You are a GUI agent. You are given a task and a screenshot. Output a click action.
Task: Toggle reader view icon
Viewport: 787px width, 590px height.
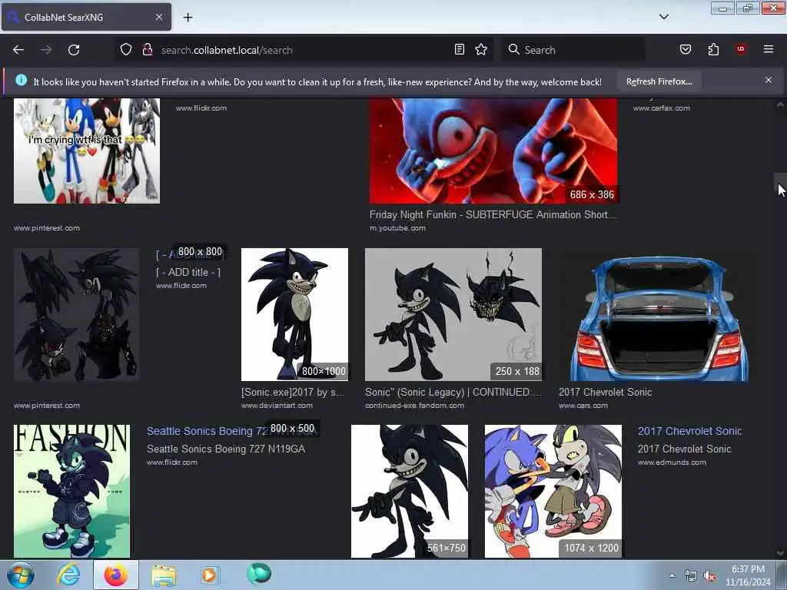[x=460, y=49]
